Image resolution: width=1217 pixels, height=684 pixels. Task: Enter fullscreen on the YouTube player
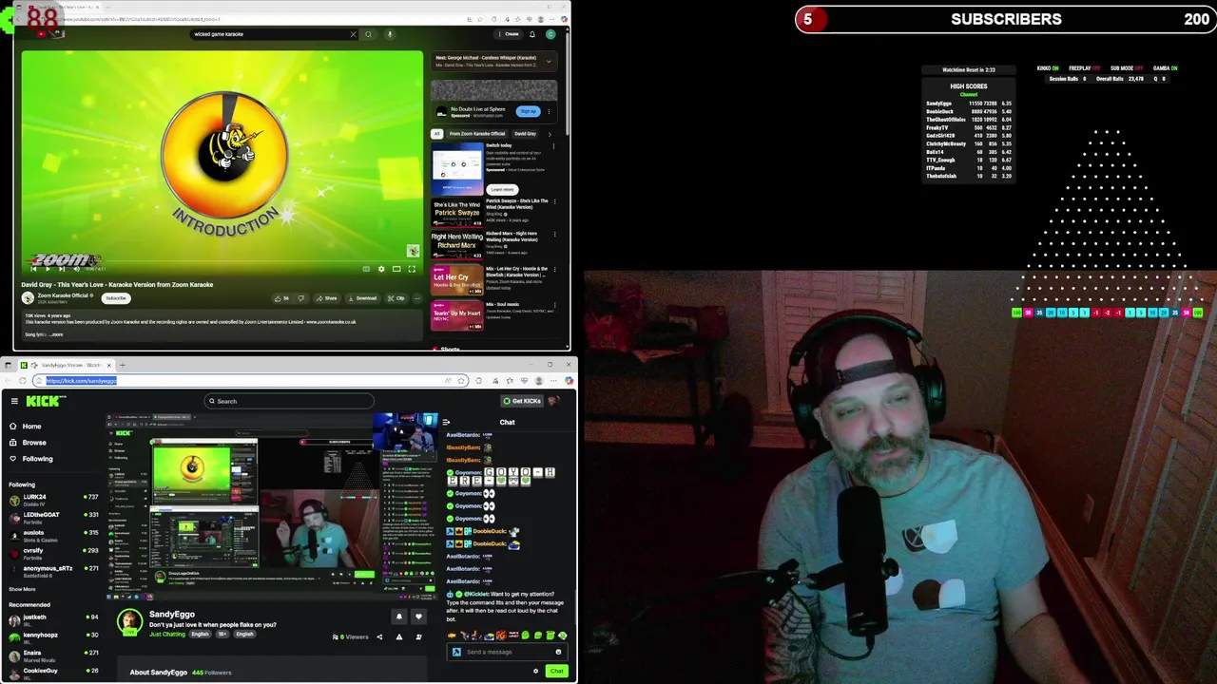412,269
